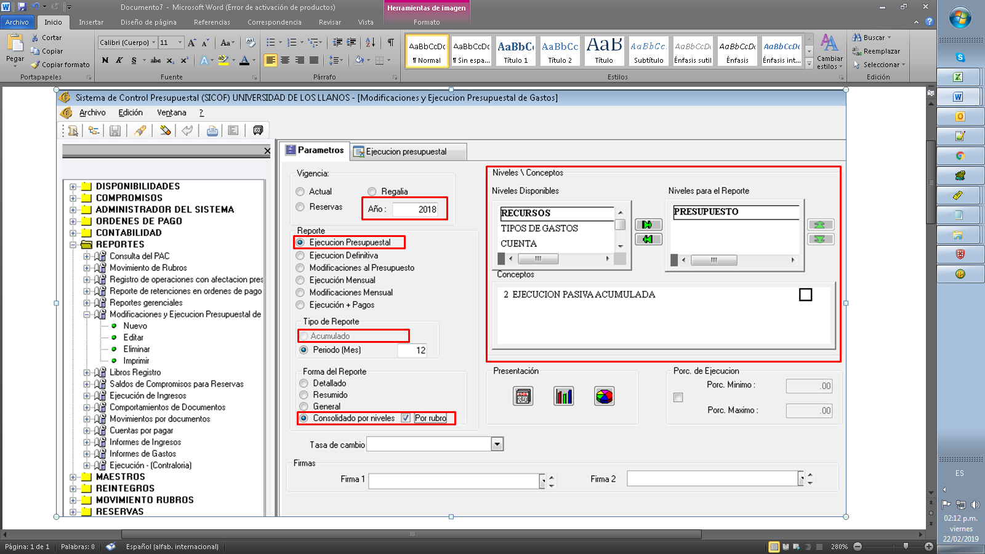Image resolution: width=985 pixels, height=554 pixels.
Task: Show paragraph marks with the pilcrow icon
Action: tap(390, 42)
